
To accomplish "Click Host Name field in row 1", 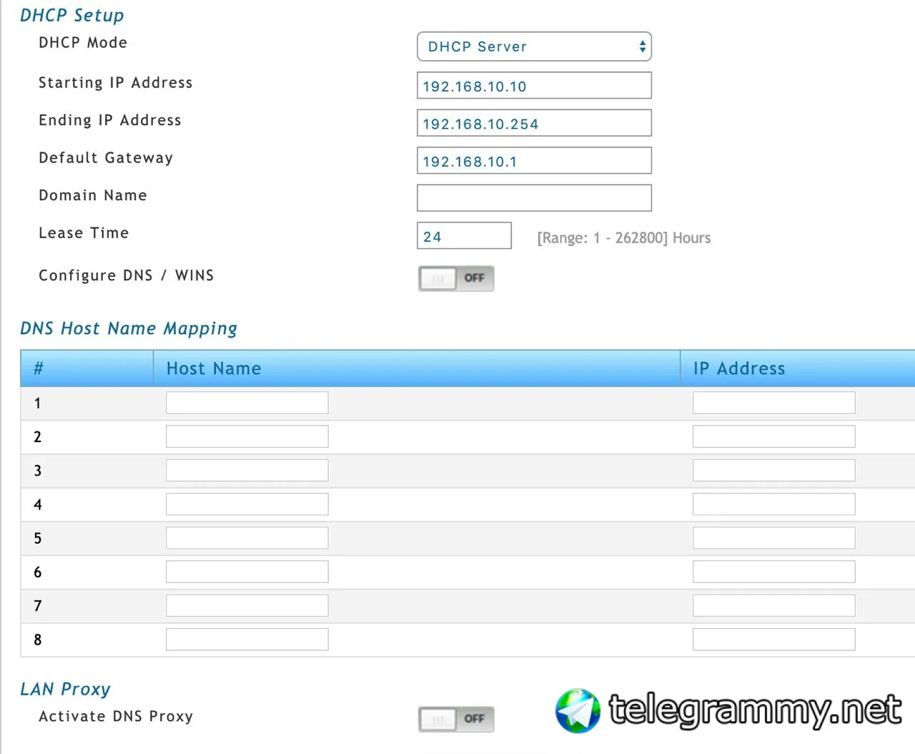I will coord(247,403).
